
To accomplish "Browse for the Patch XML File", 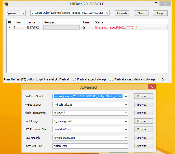I will 143,146.
